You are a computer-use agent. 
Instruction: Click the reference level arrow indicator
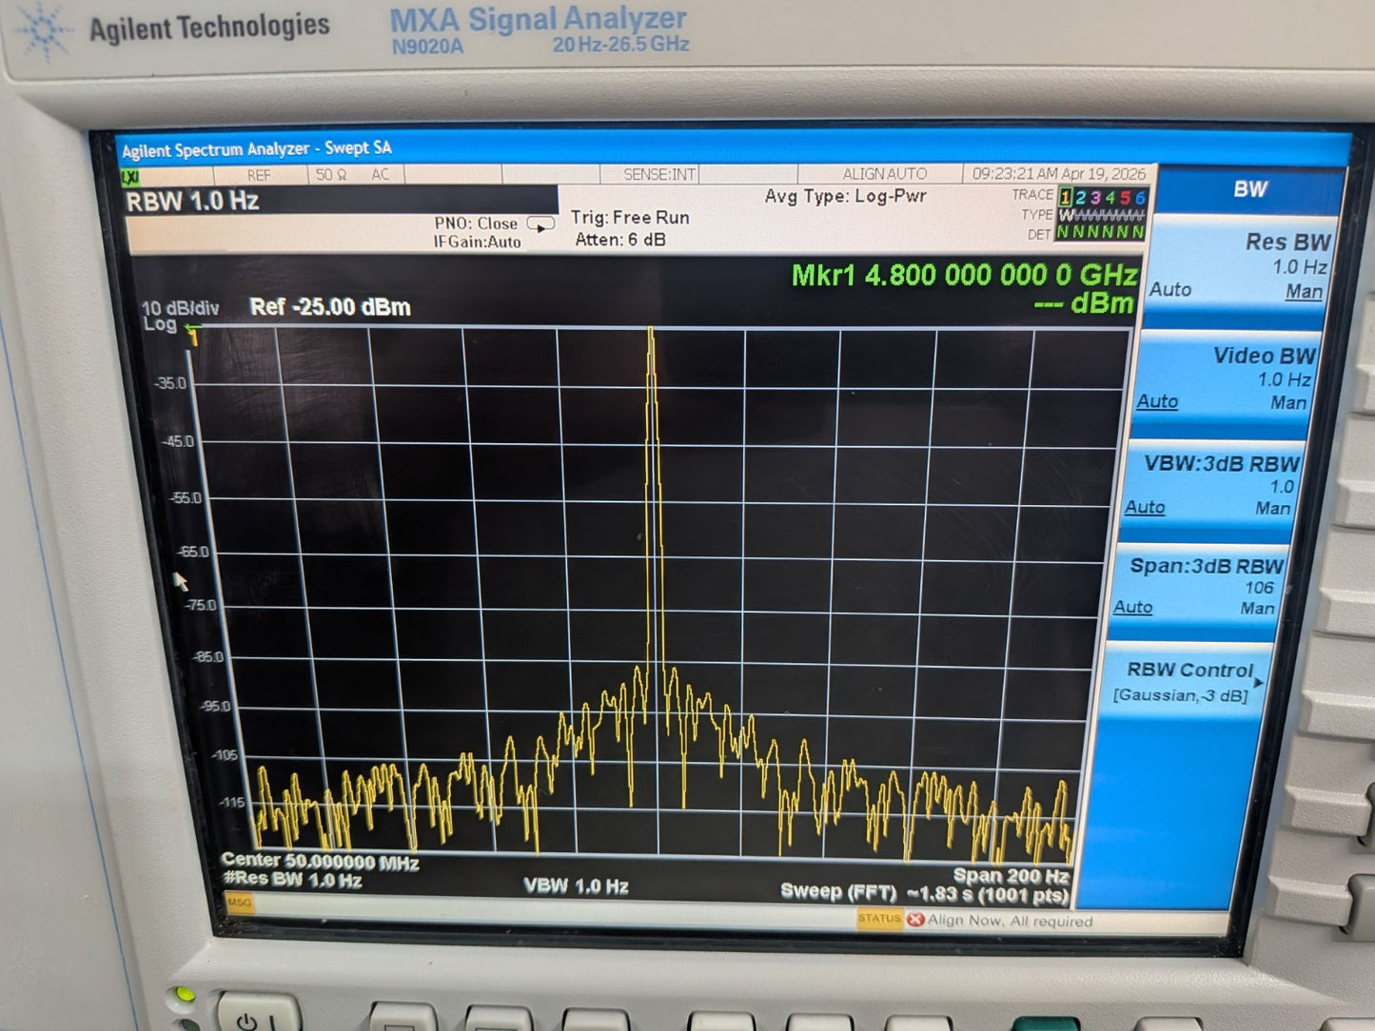(193, 326)
